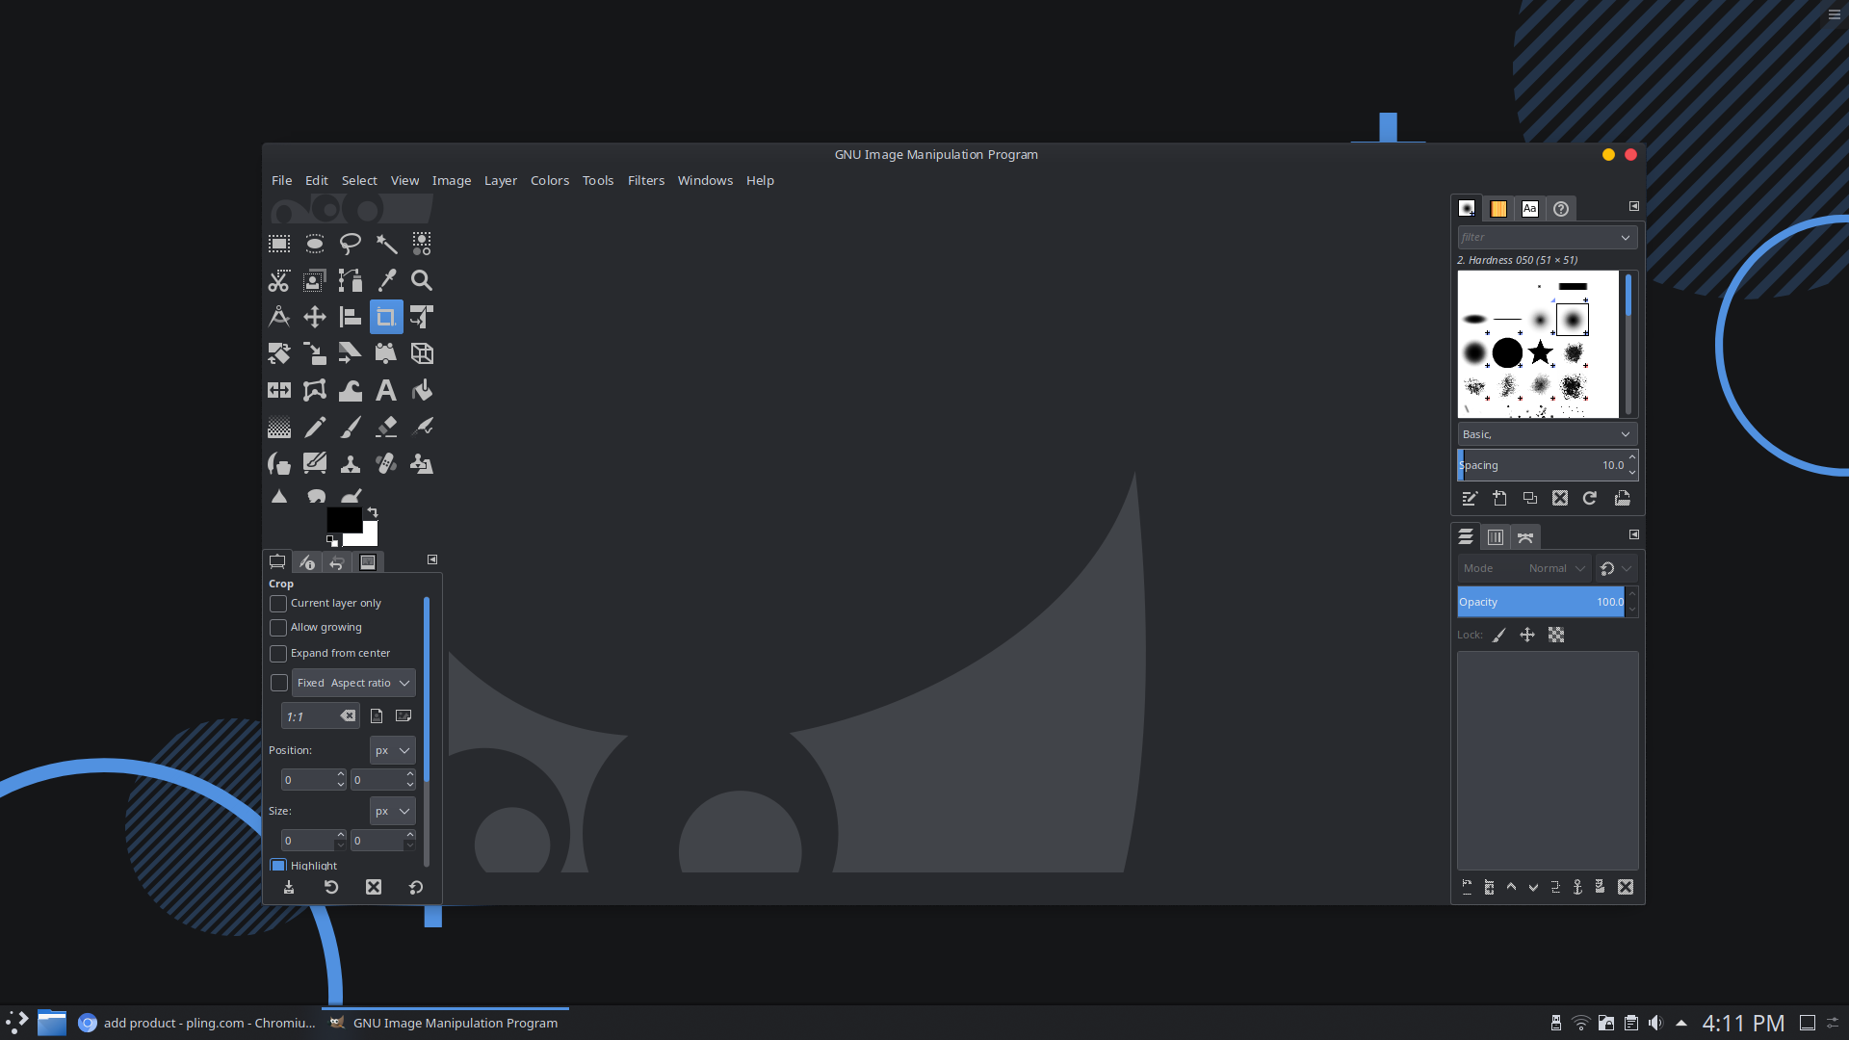The width and height of the screenshot is (1849, 1040).
Task: Select the Move tool
Action: (x=315, y=317)
